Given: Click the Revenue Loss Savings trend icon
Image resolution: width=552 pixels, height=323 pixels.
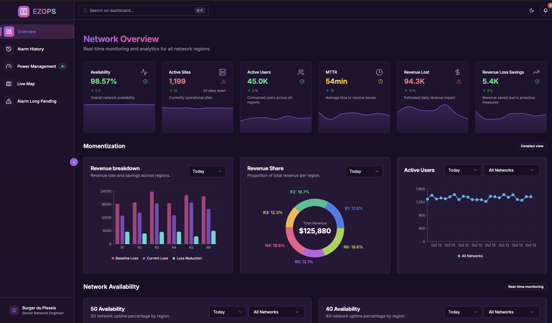Looking at the screenshot, I should tap(536, 72).
